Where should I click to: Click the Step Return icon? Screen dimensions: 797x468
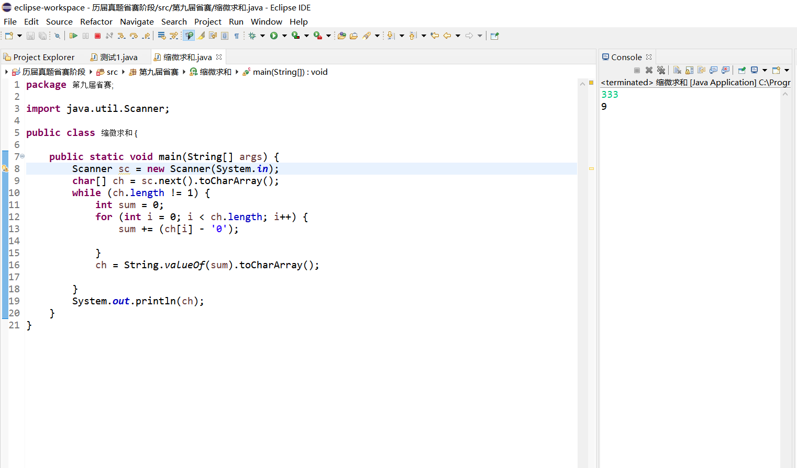(x=146, y=36)
